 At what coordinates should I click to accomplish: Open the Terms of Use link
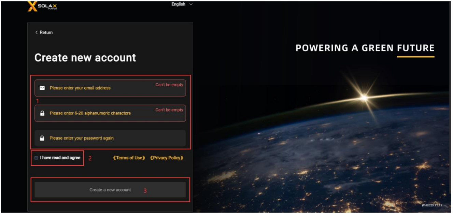(129, 158)
